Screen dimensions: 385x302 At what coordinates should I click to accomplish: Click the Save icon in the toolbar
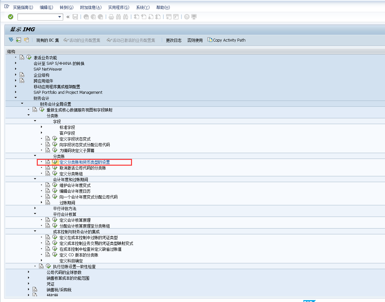point(75,17)
